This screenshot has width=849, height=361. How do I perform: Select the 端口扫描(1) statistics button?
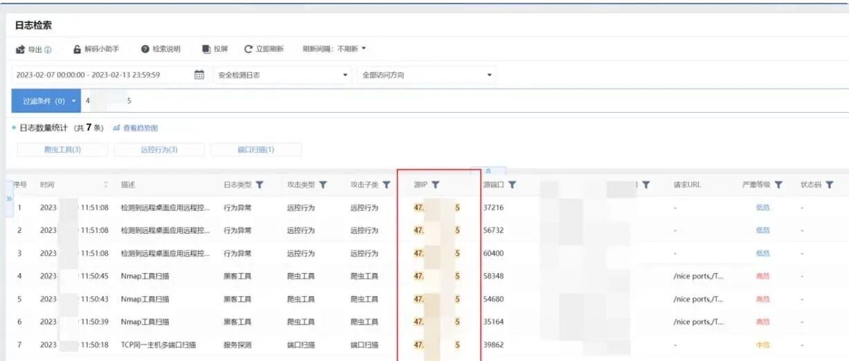click(x=256, y=149)
